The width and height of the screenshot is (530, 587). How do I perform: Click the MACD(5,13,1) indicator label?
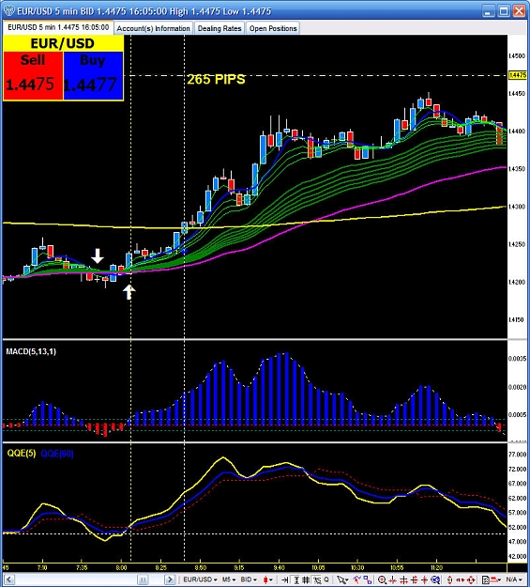(x=31, y=351)
